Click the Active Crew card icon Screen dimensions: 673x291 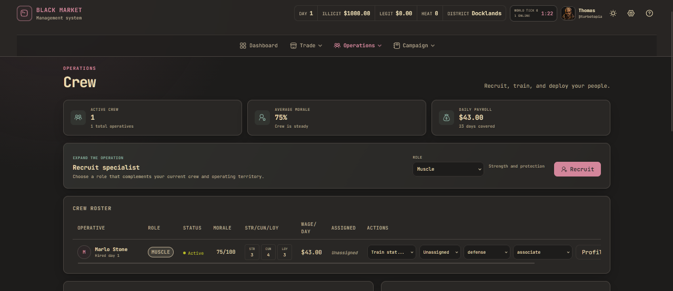tap(78, 118)
